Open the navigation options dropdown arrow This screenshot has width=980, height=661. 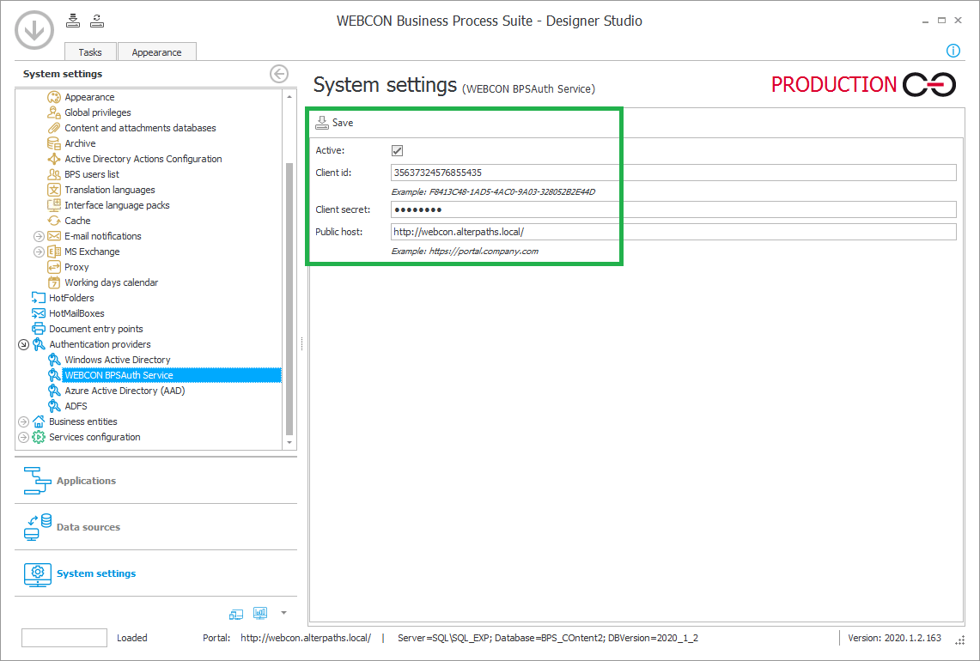coord(283,613)
